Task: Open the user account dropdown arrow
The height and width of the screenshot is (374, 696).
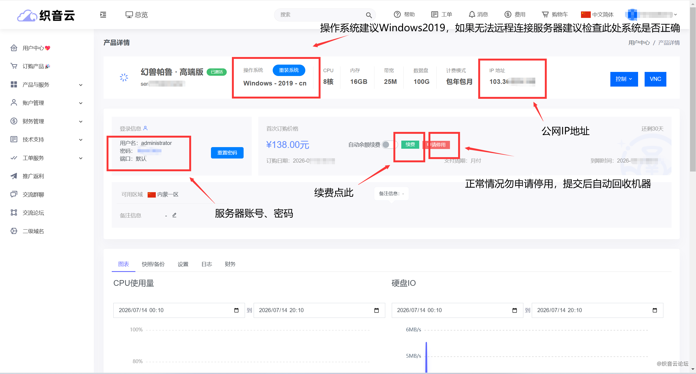Action: [675, 15]
